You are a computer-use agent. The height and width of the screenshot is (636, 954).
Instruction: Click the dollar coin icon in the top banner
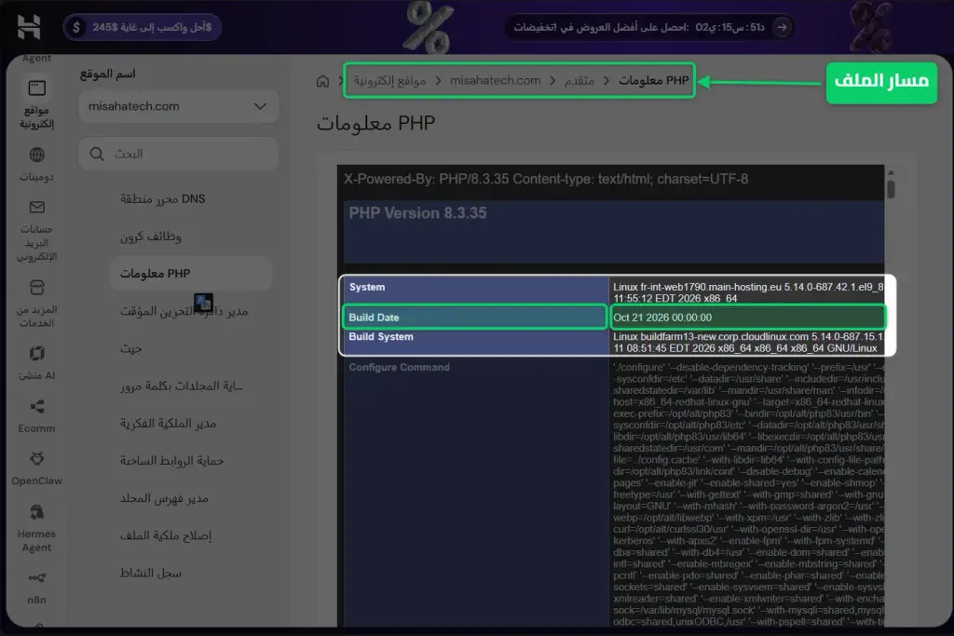(x=75, y=27)
